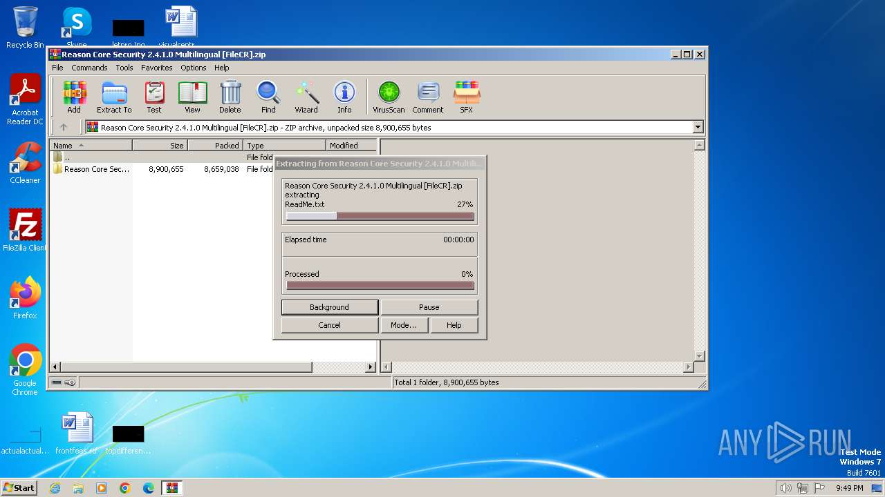Click the Comment toolbar icon
This screenshot has width=885, height=497.
(x=428, y=97)
